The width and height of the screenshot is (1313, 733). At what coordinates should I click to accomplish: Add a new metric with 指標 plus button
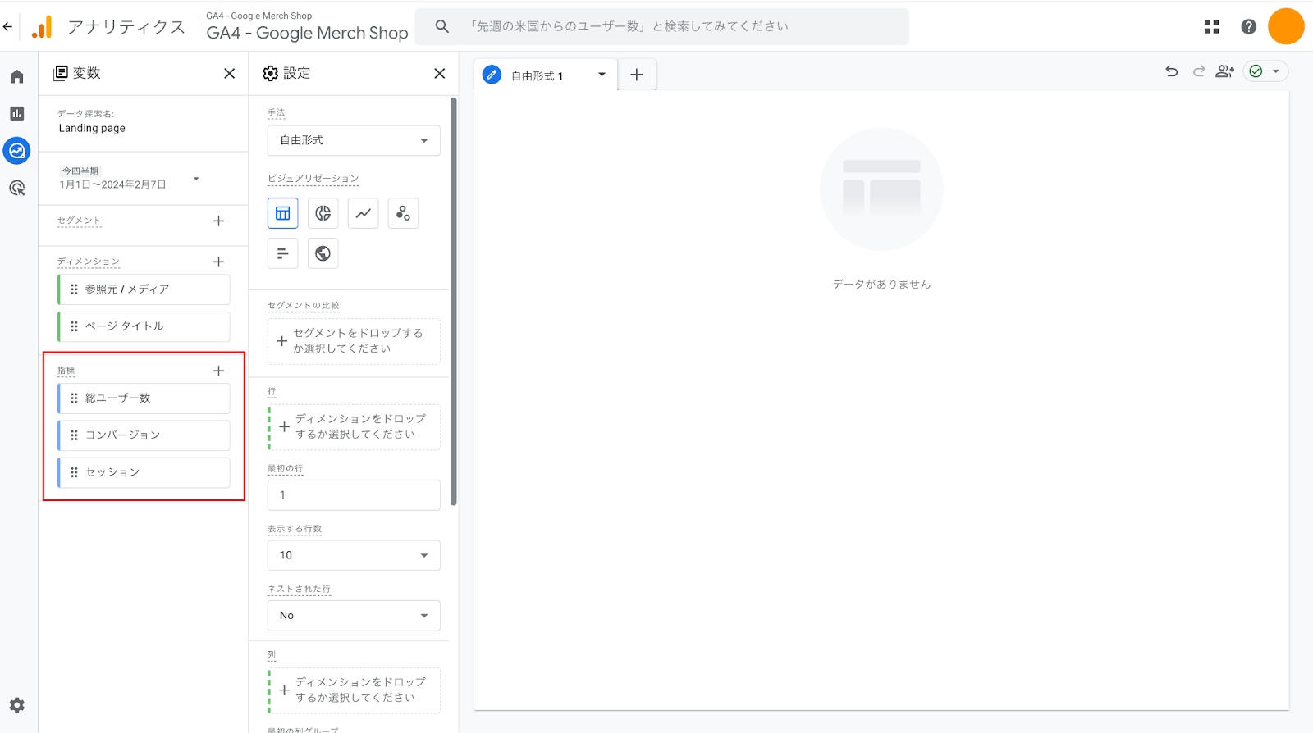point(218,371)
